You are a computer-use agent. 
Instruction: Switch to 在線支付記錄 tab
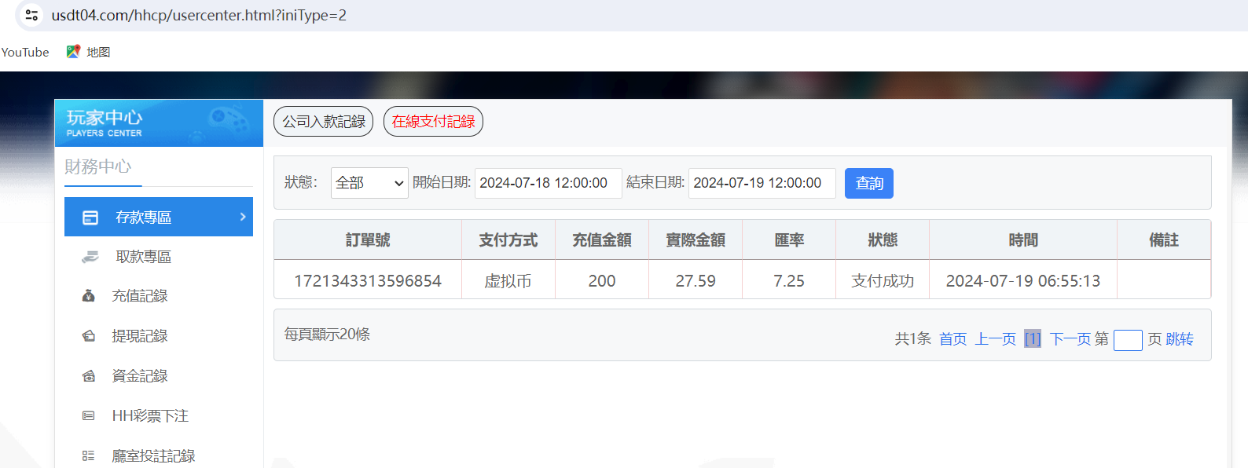[433, 122]
